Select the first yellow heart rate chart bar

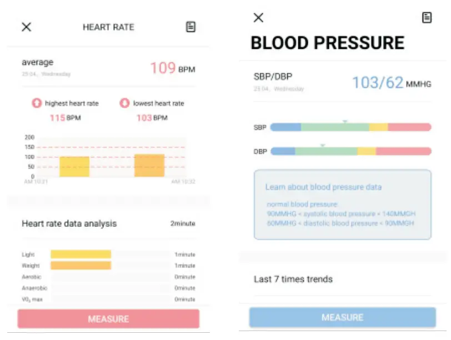tap(74, 166)
